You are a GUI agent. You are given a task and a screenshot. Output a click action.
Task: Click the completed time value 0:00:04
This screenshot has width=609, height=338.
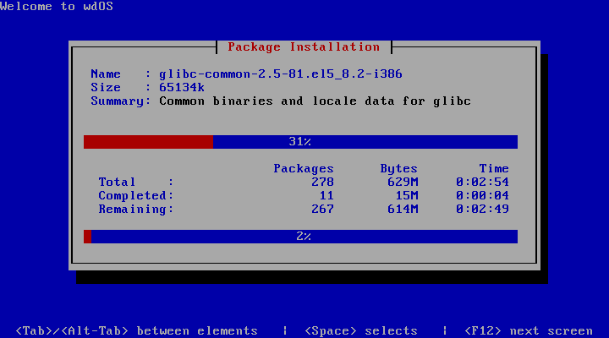pos(482,196)
